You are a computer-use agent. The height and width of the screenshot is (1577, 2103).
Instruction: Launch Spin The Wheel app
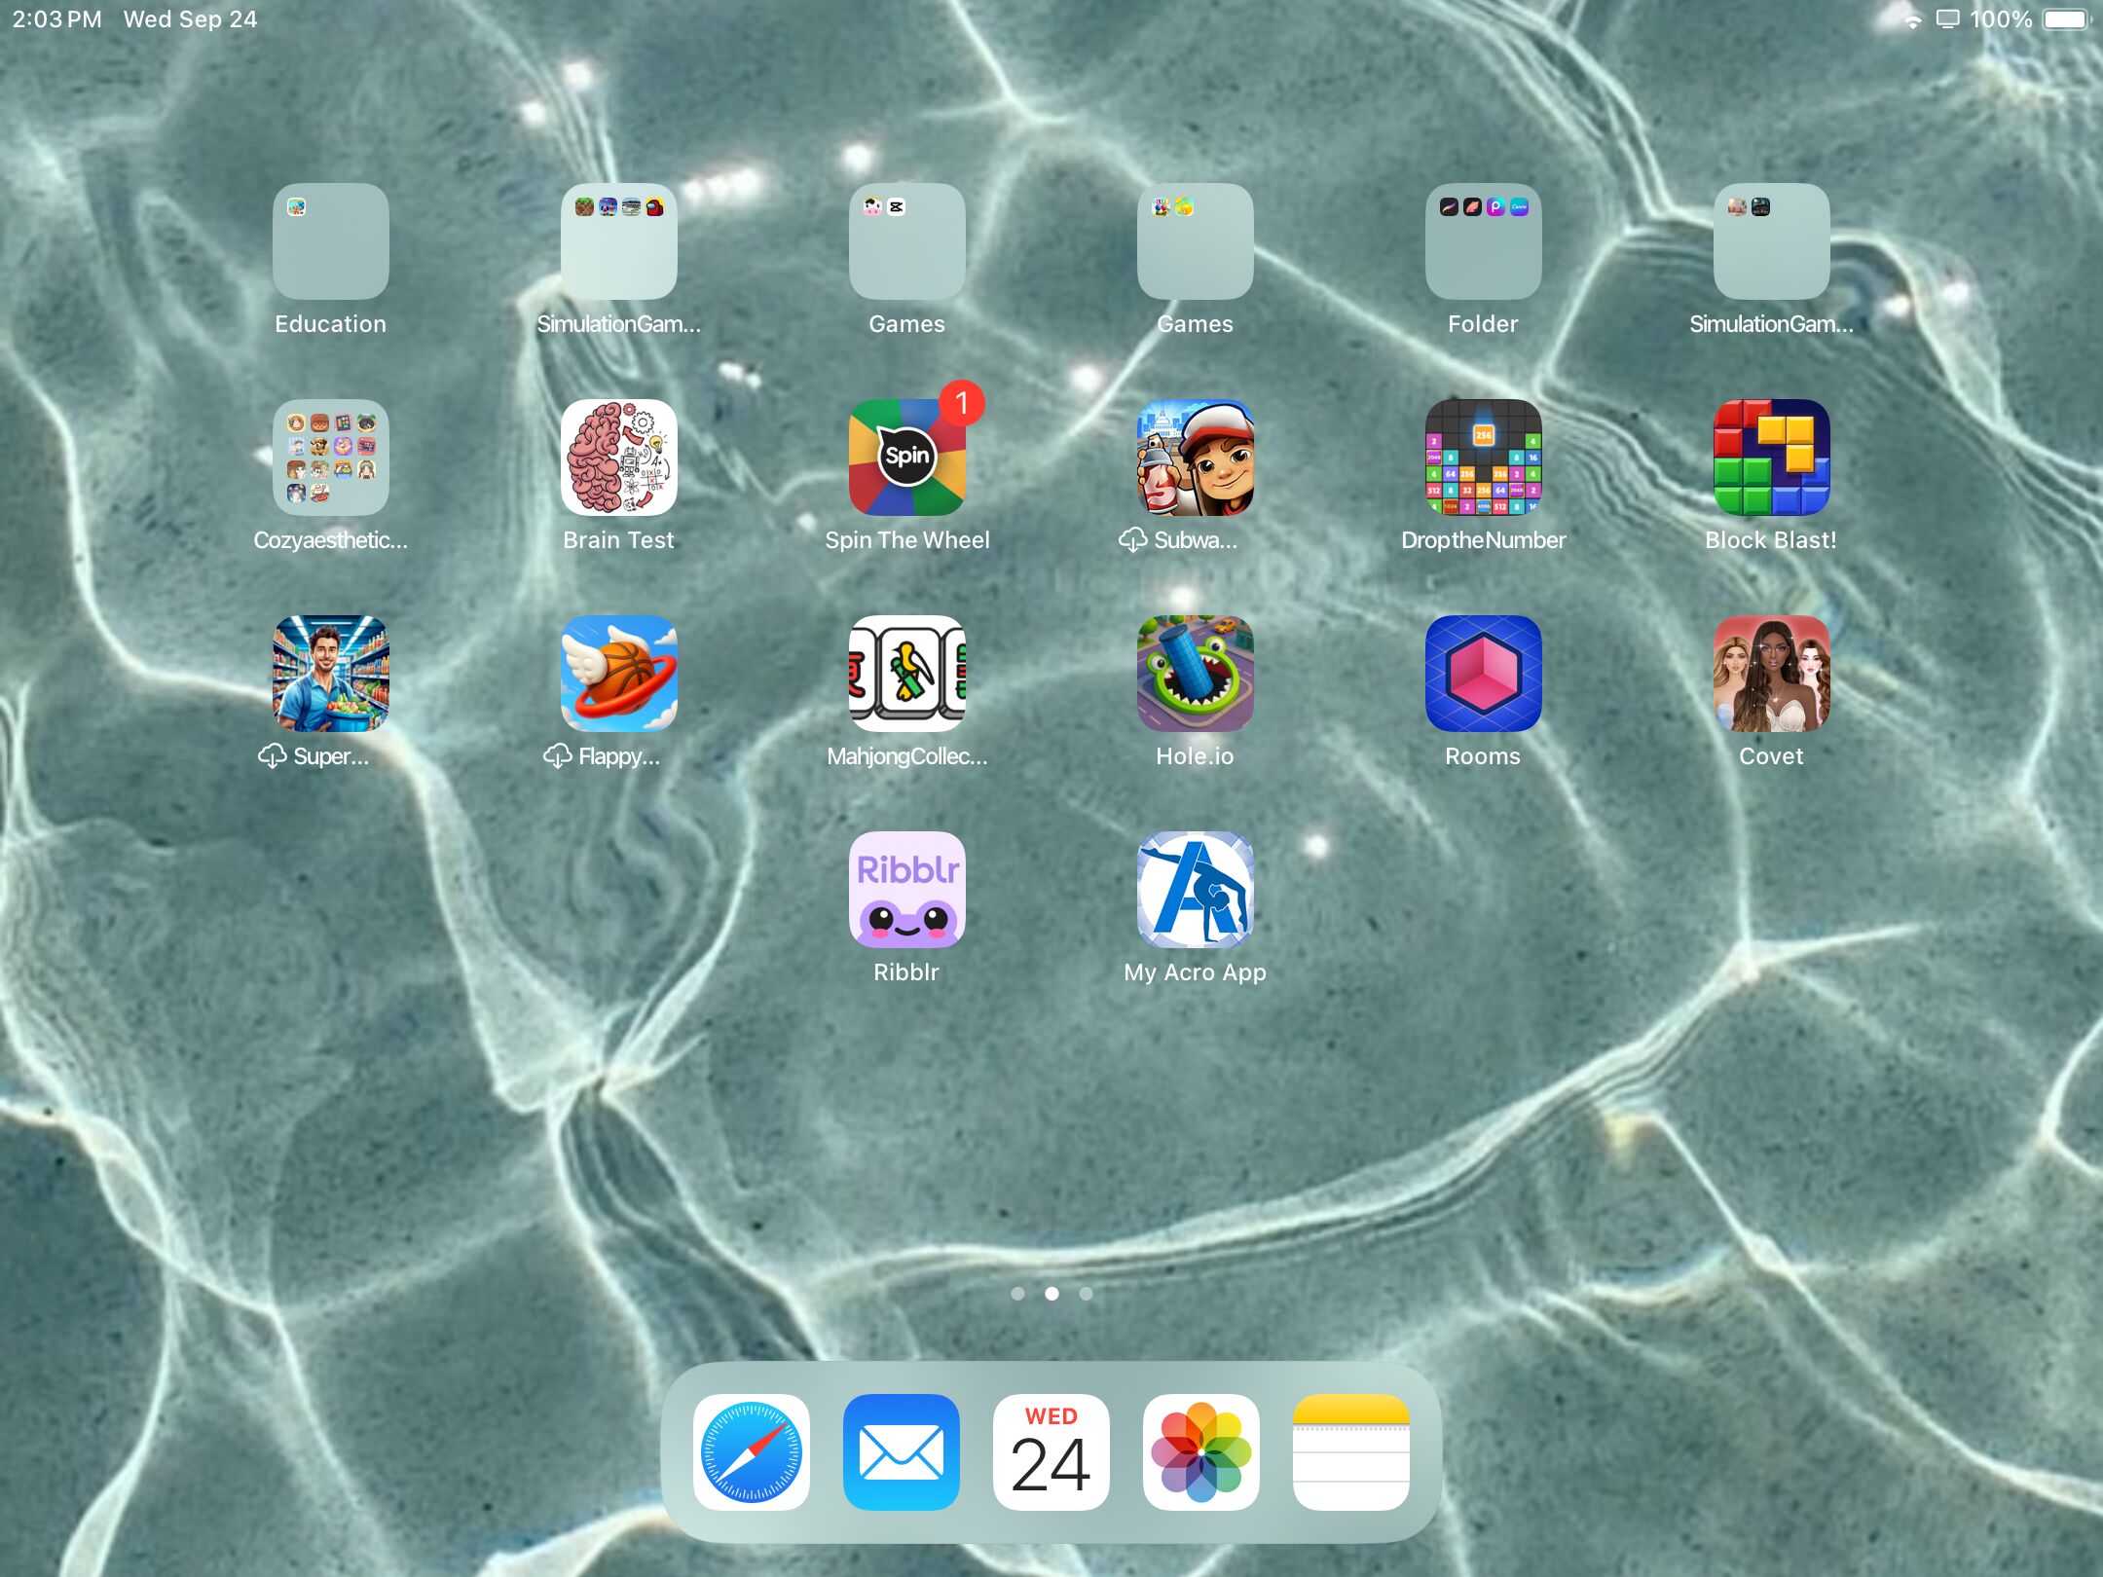(906, 458)
